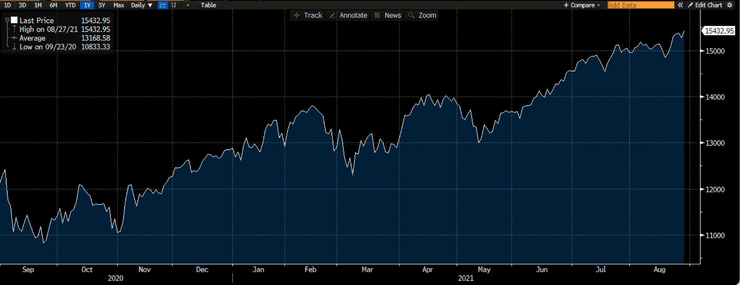Image resolution: width=740 pixels, height=285 pixels.
Task: Click the News list icon
Action: click(377, 15)
